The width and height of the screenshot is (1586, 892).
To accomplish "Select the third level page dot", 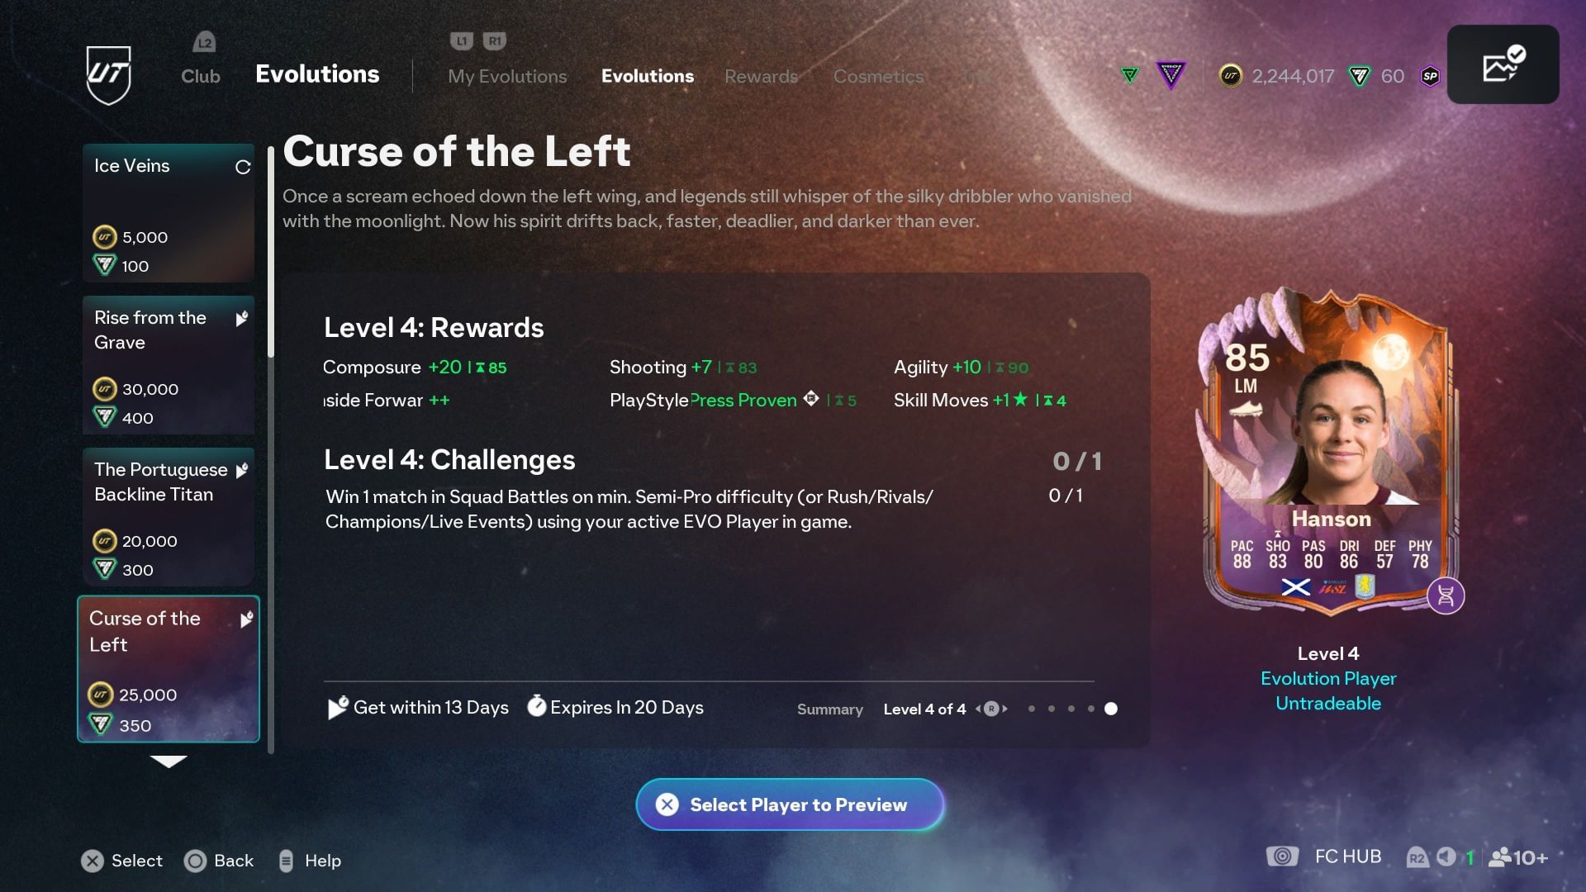I will (x=1071, y=709).
